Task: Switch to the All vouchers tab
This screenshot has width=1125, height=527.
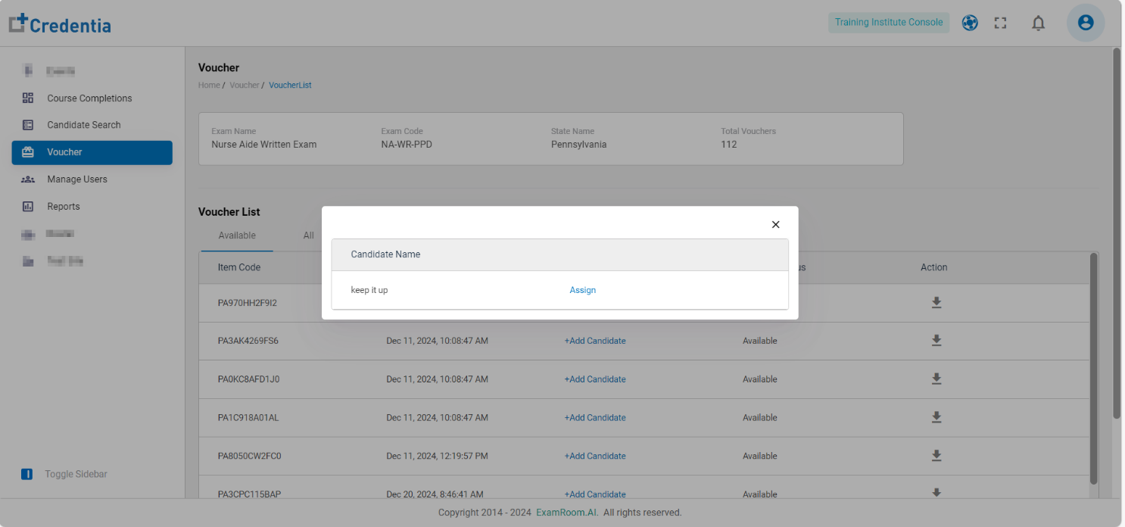Action: [309, 235]
